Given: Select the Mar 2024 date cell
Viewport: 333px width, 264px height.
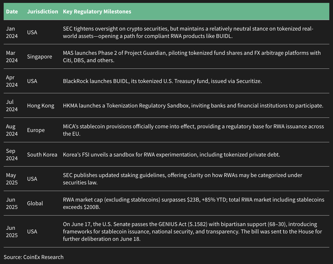Looking at the screenshot, I should tap(12, 57).
